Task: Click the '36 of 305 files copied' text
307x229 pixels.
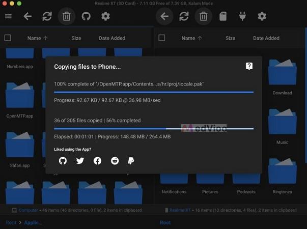Action: pyautogui.click(x=78, y=121)
